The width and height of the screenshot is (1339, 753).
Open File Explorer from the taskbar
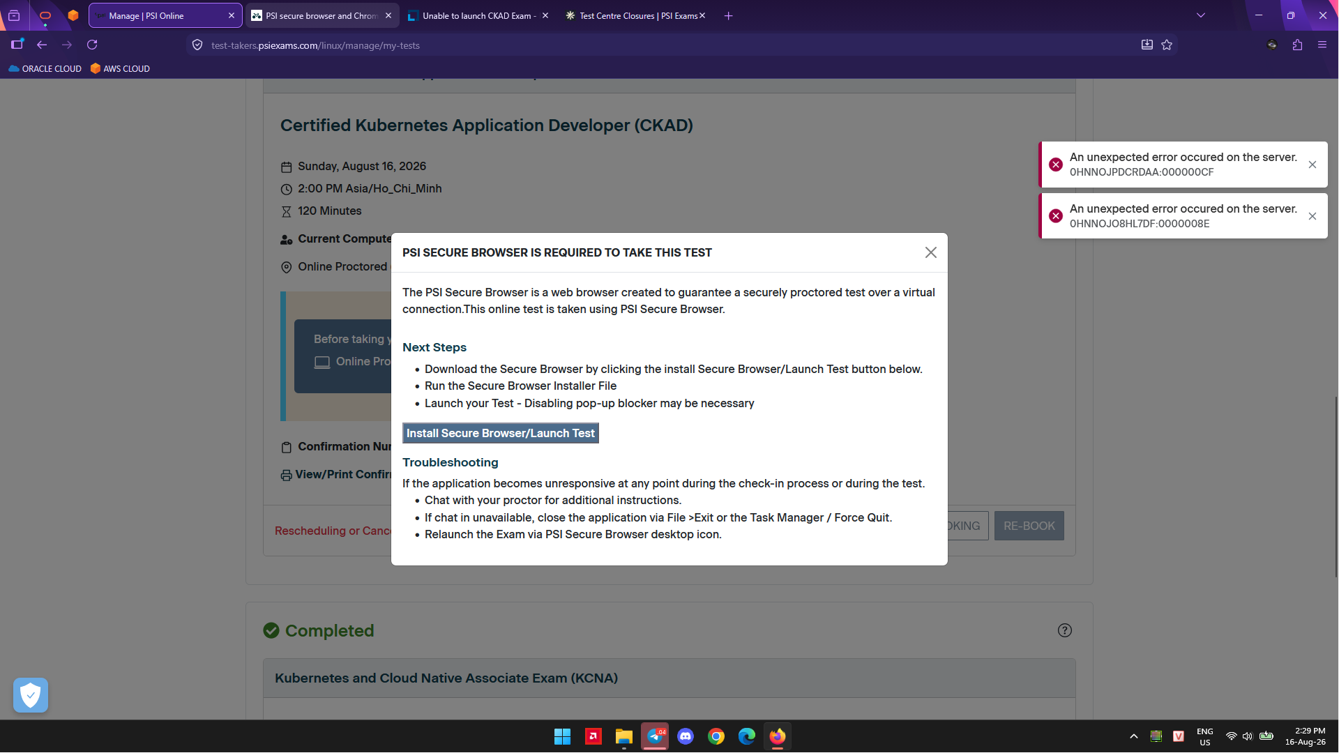coord(623,736)
